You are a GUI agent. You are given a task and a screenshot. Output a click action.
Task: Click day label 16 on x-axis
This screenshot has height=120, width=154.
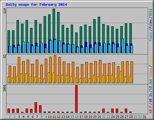tap(77, 117)
